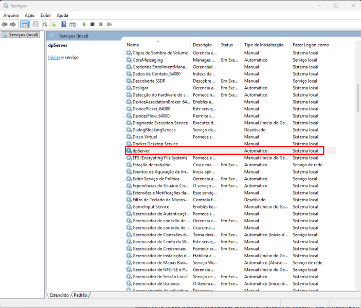The width and height of the screenshot is (361, 308).
Task: Select the DialogBlockingService row
Action: (230, 130)
